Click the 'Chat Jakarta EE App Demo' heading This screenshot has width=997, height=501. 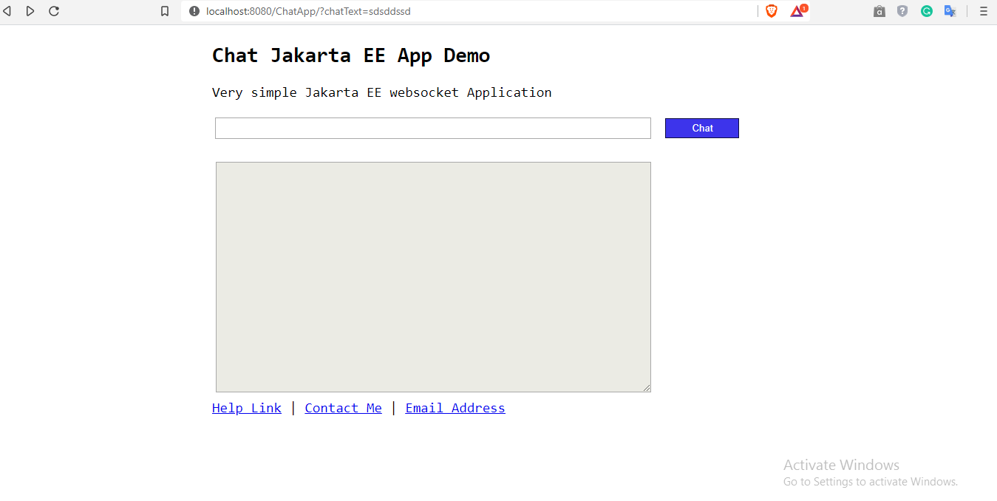pos(351,55)
